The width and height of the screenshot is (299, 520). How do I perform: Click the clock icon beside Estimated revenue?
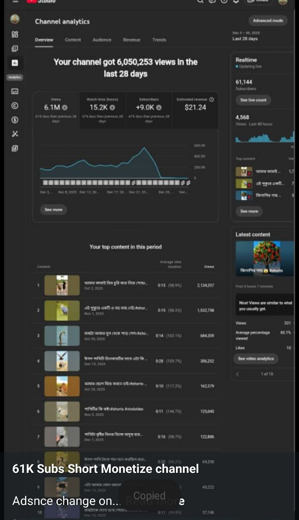(211, 99)
